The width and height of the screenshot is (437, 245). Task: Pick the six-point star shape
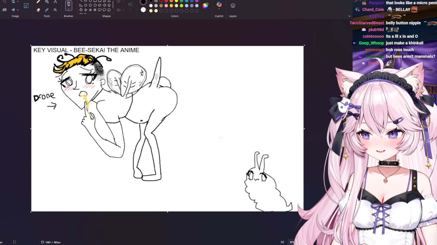click(x=95, y=10)
